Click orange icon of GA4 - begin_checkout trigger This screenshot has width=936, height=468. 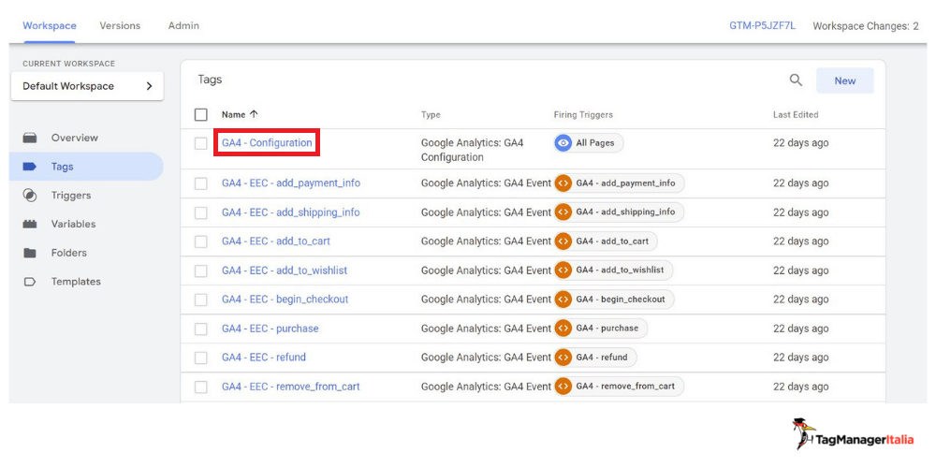pyautogui.click(x=563, y=300)
